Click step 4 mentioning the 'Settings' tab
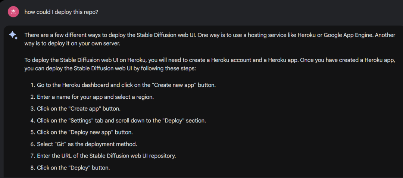Viewport: 403px width, 178px height. [118, 121]
